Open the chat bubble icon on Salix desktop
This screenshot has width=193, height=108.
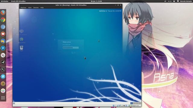pyautogui.click(x=21, y=31)
